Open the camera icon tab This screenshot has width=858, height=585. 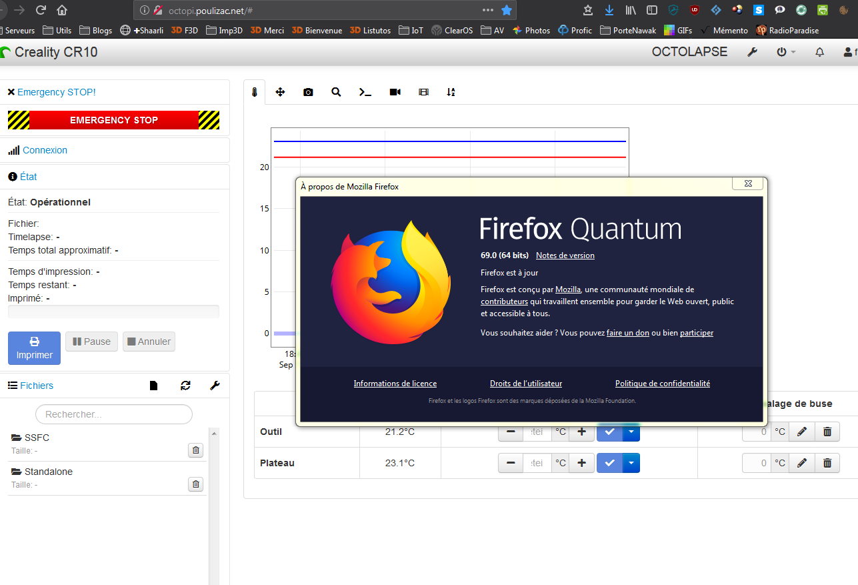pyautogui.click(x=308, y=92)
